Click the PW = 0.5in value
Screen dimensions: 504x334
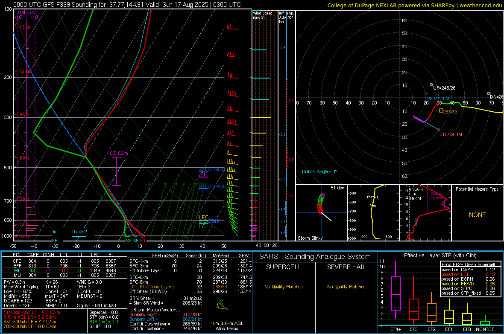14,282
